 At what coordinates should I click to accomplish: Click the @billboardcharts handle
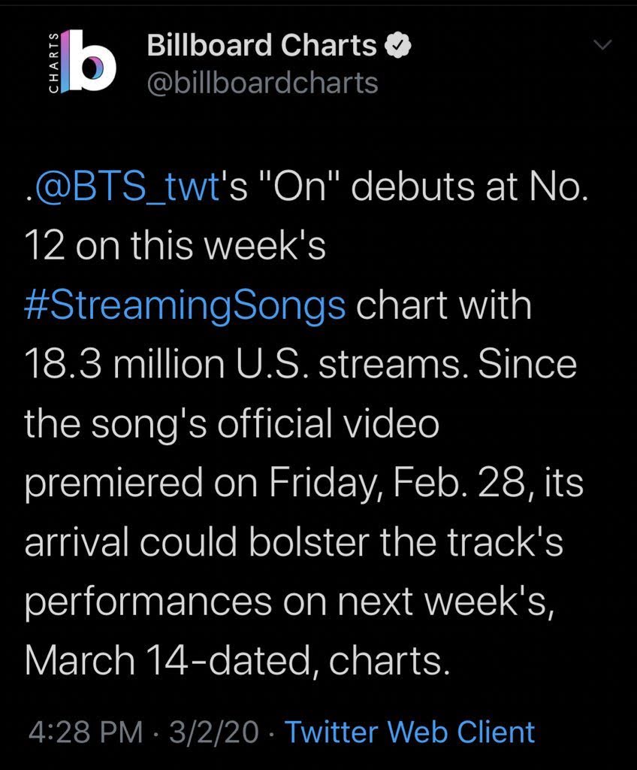pyautogui.click(x=263, y=82)
